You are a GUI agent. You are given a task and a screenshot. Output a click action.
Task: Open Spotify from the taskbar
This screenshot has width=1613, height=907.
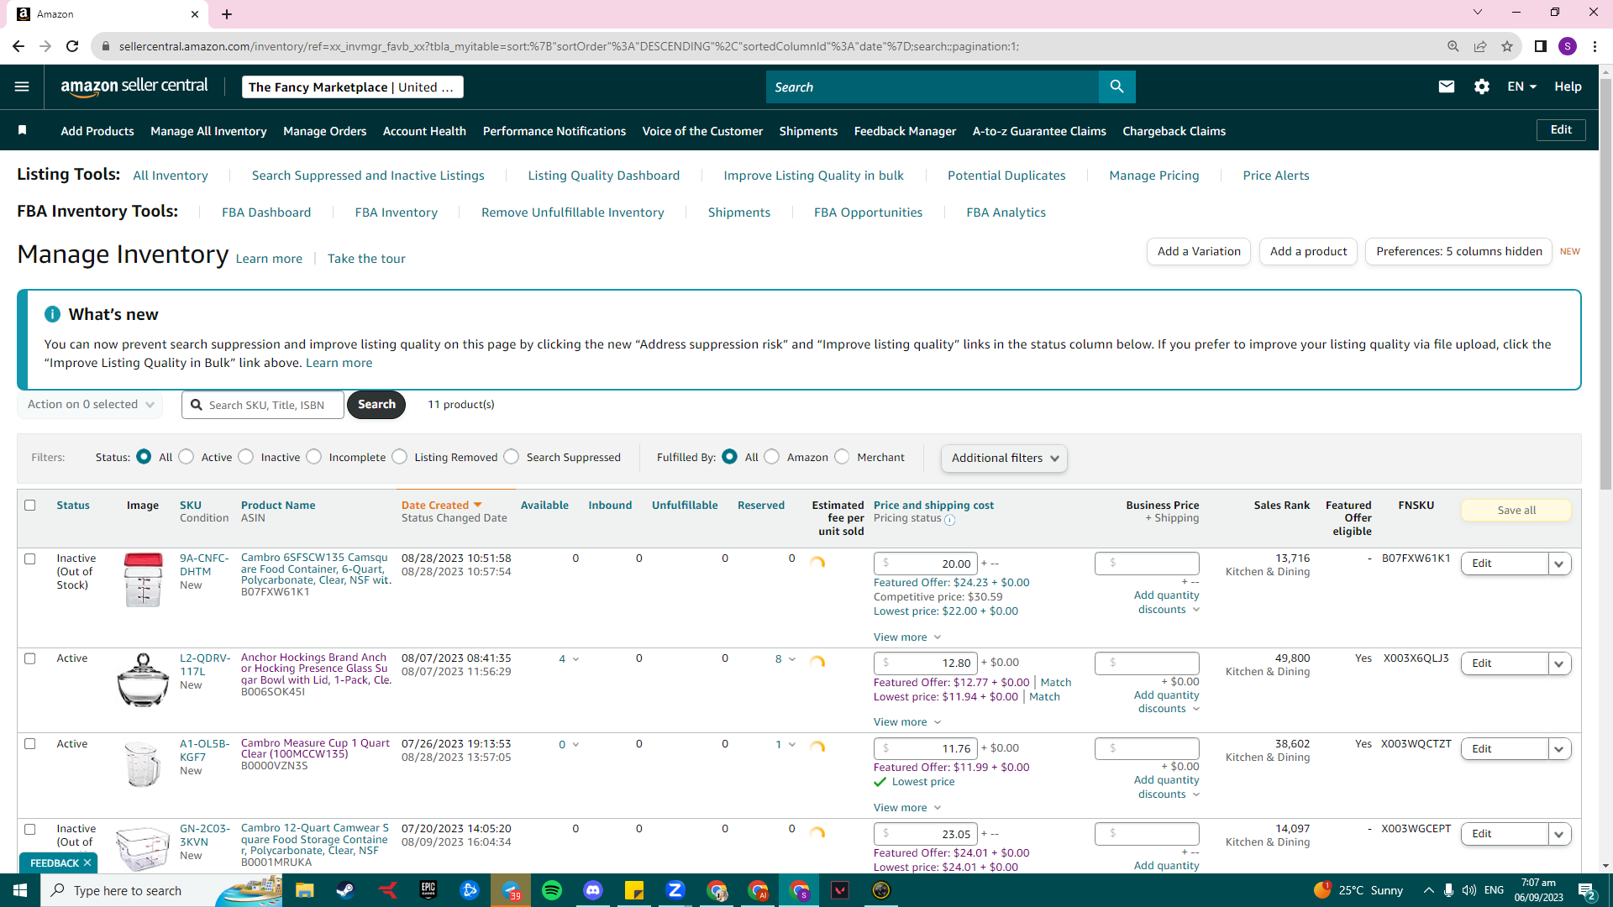[x=552, y=890]
